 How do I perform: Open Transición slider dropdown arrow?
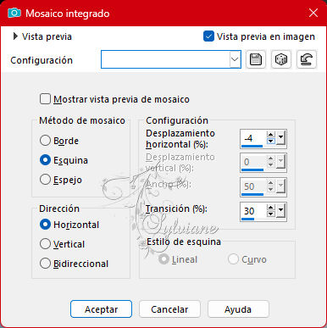tap(280, 211)
